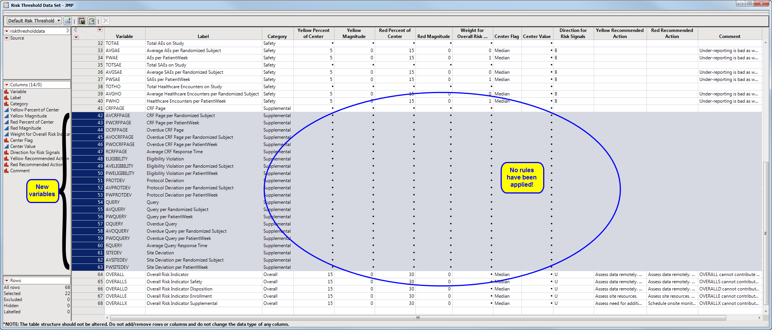772x330 pixels.
Task: Click the continuous icon beside Center Value
Action: 6,146
